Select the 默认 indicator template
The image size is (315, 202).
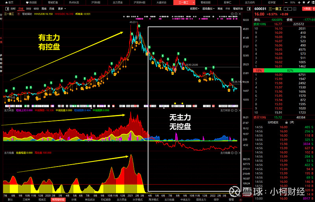tap(10, 200)
